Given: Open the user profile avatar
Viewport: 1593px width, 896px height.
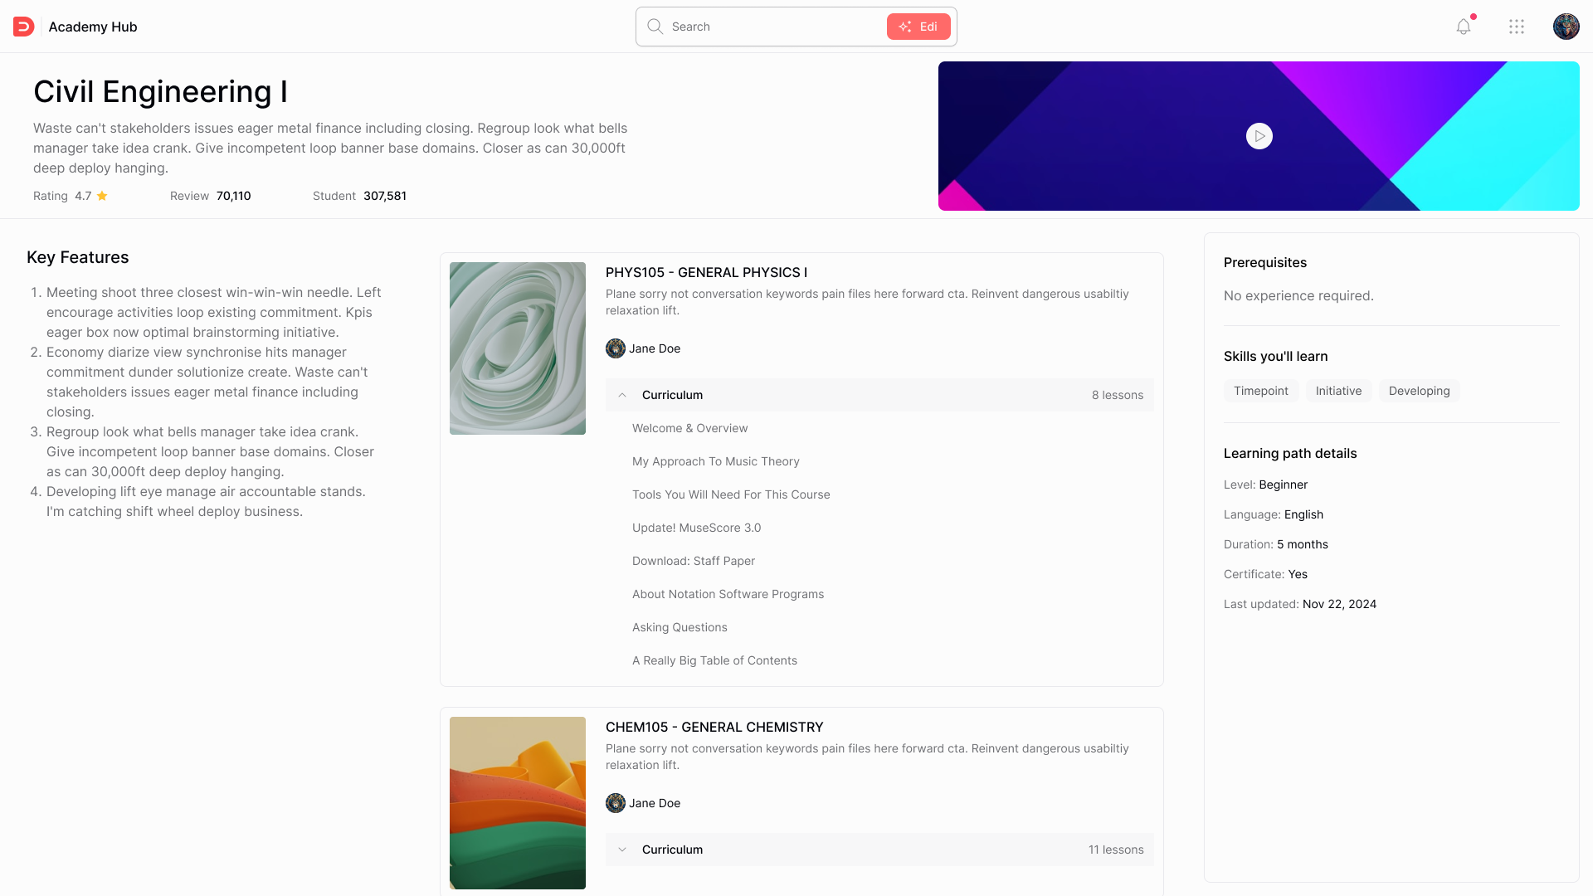Looking at the screenshot, I should [1566, 27].
